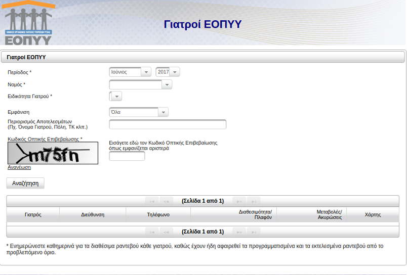The image size is (407, 275).
Task: Click first-page icon in top paginator
Action: [152, 201]
